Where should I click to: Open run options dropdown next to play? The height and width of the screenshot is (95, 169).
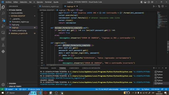point(156,6)
